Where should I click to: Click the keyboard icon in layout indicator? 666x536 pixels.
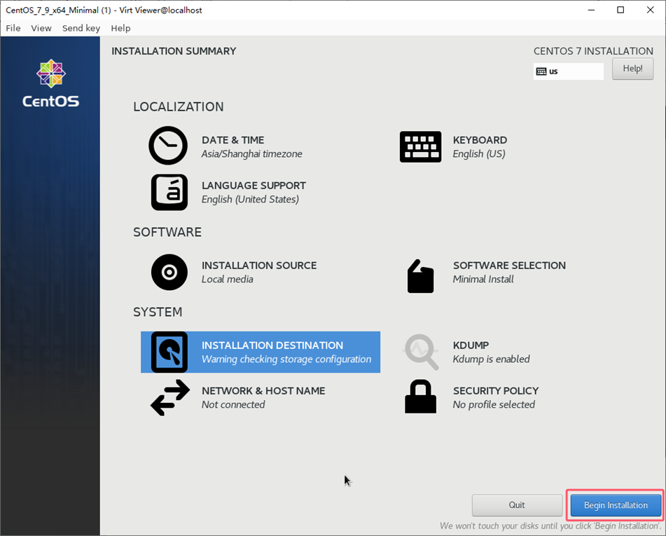(x=541, y=71)
